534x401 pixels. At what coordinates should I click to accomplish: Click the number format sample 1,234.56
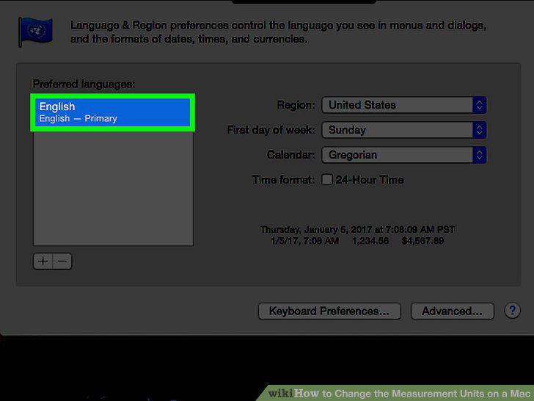coord(370,241)
